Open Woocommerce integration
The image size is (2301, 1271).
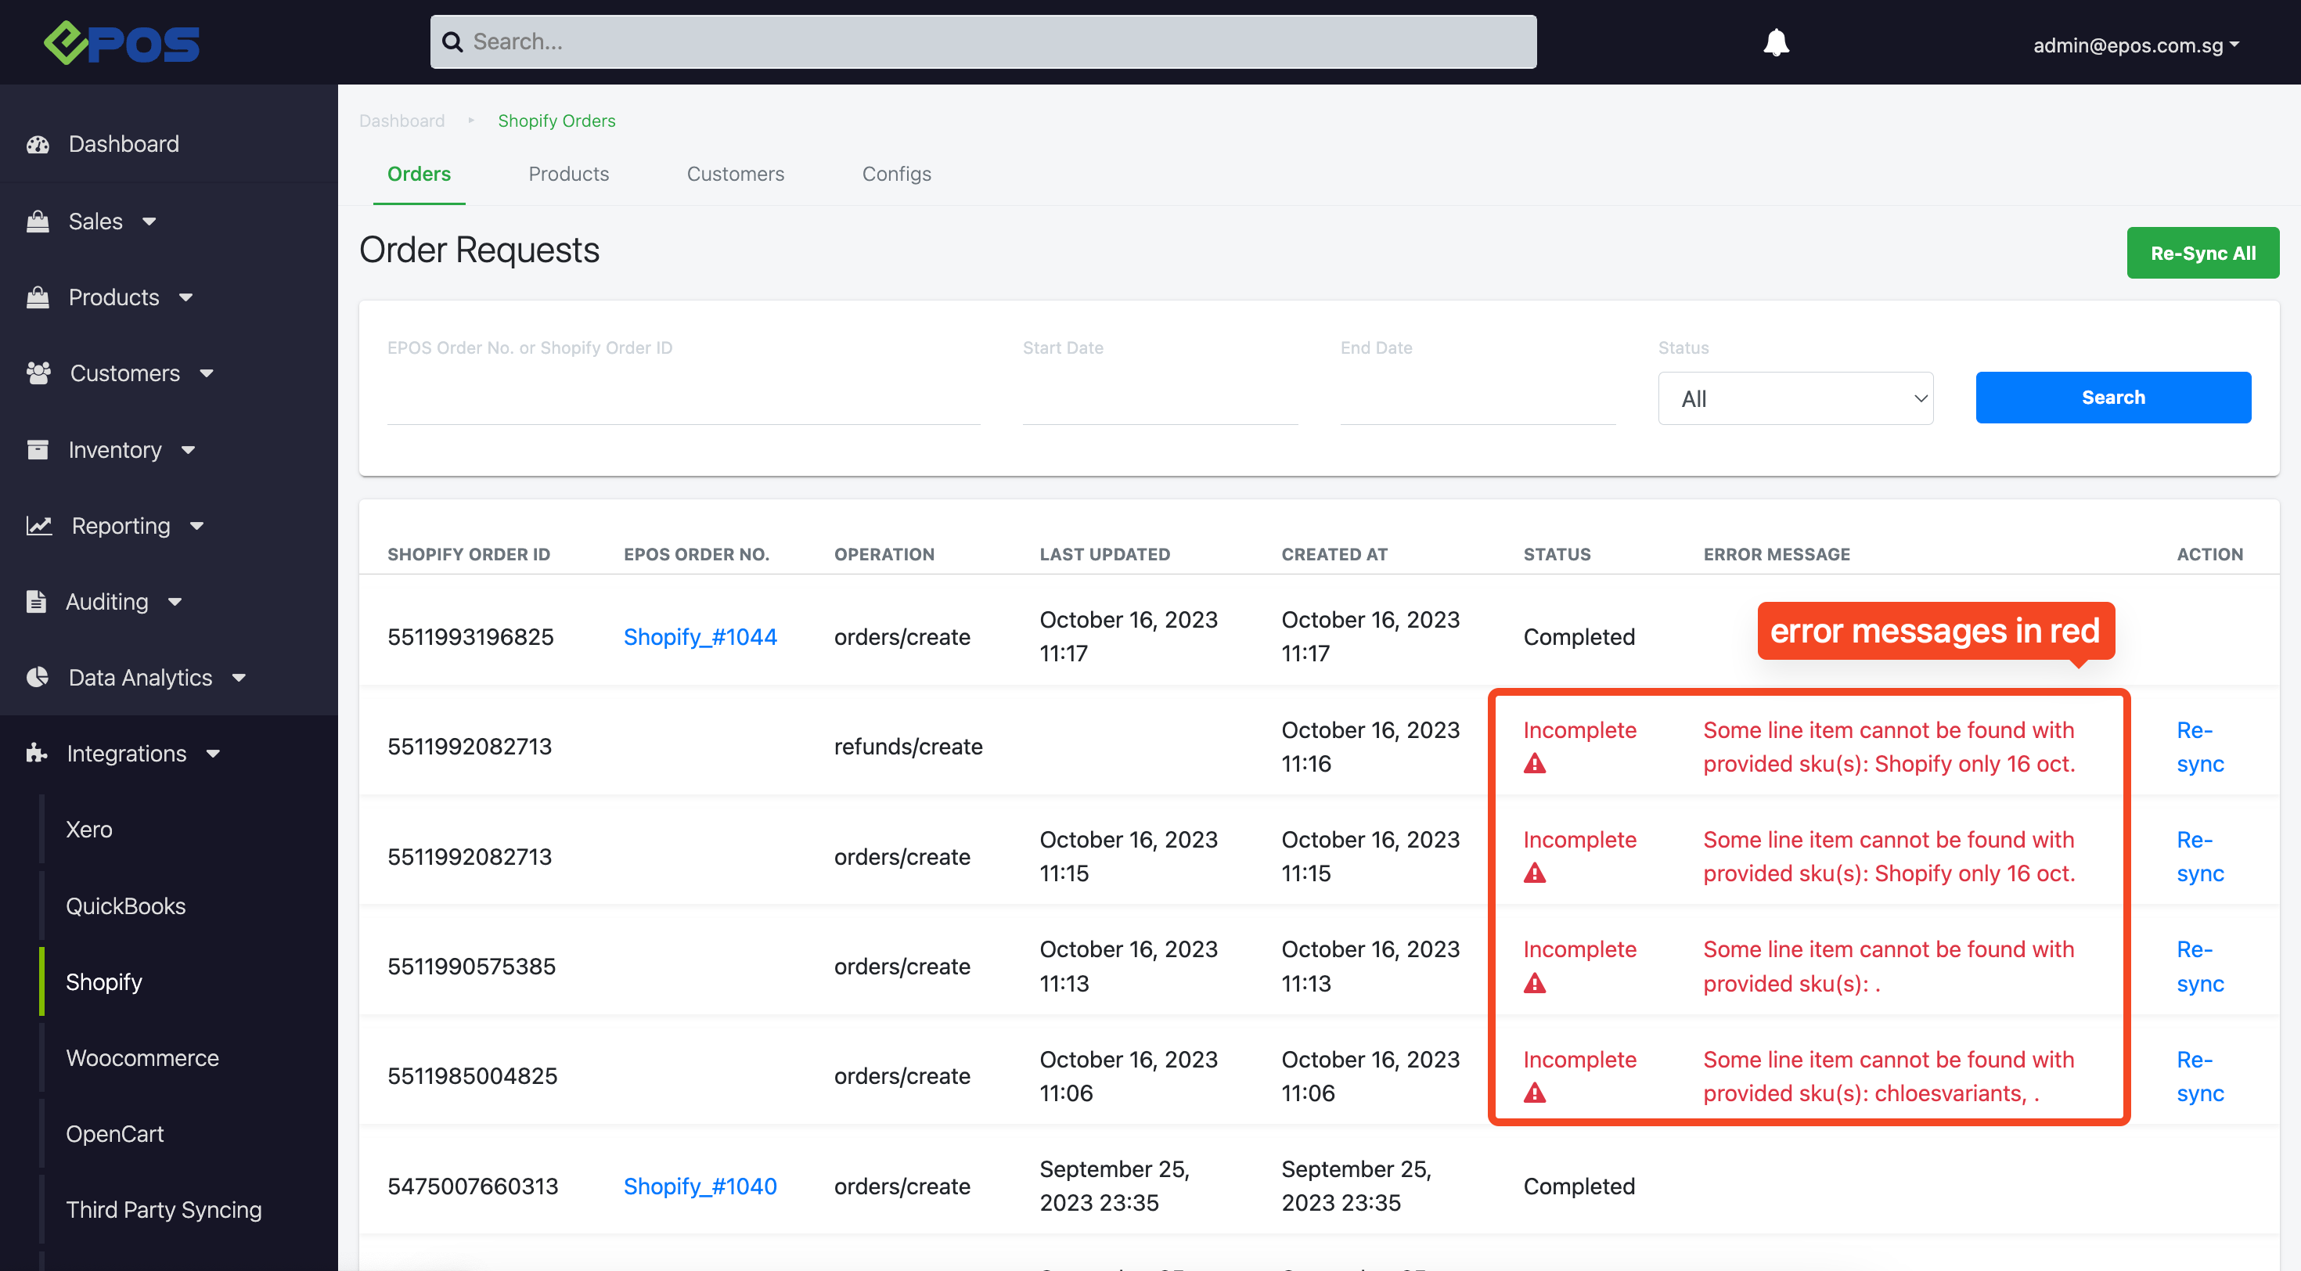142,1057
